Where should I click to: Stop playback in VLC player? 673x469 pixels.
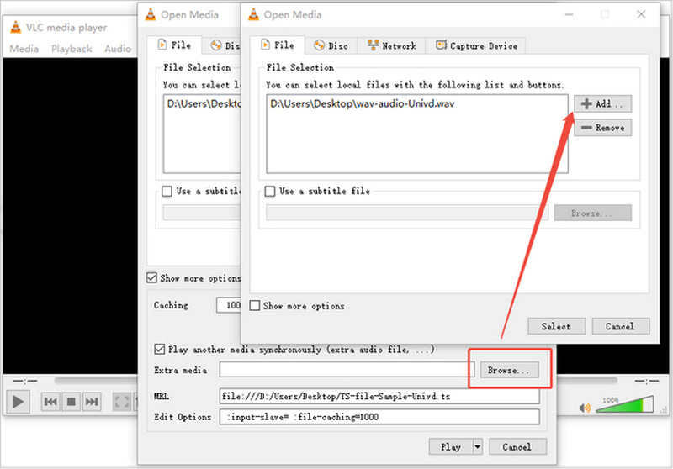point(72,402)
